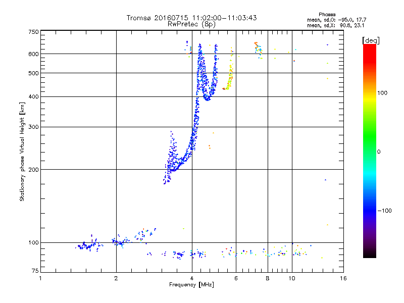Click the y-axis tick "400"
Screen dimensions: 404x303
pos(34,97)
